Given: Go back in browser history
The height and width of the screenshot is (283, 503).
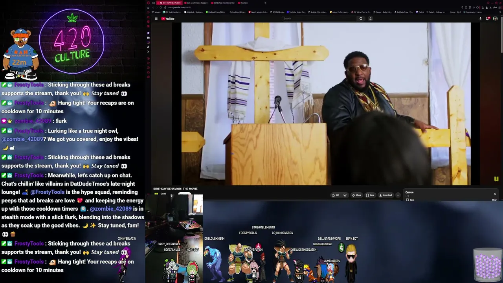Looking at the screenshot, I should (153, 7).
